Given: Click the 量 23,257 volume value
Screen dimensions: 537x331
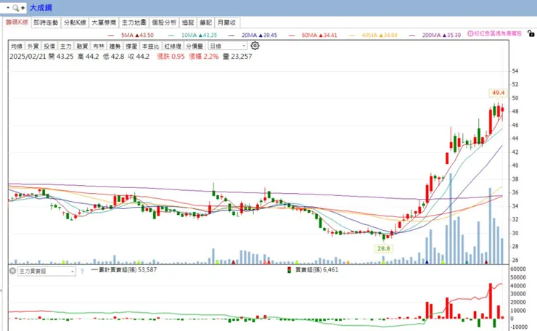Looking at the screenshot, I should point(237,57).
